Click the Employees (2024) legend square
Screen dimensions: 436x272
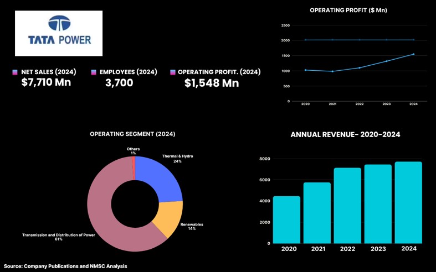pyautogui.click(x=94, y=72)
